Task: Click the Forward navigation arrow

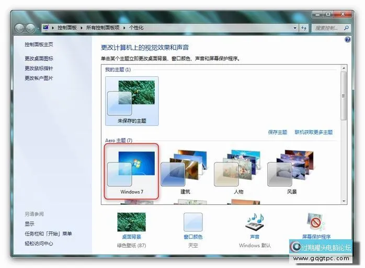Action: (x=31, y=28)
